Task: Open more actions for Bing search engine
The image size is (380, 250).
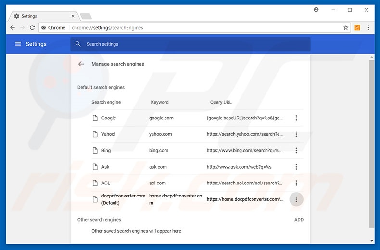Action: [296, 150]
